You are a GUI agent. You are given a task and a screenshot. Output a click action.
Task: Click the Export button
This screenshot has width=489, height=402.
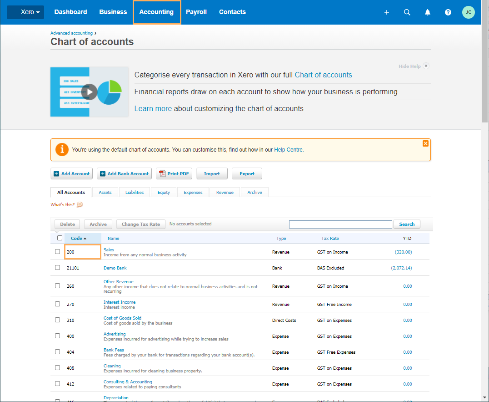[x=247, y=173]
